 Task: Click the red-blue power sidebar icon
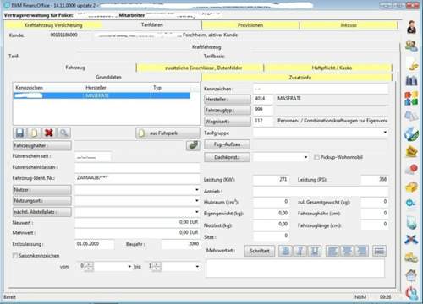411,293
